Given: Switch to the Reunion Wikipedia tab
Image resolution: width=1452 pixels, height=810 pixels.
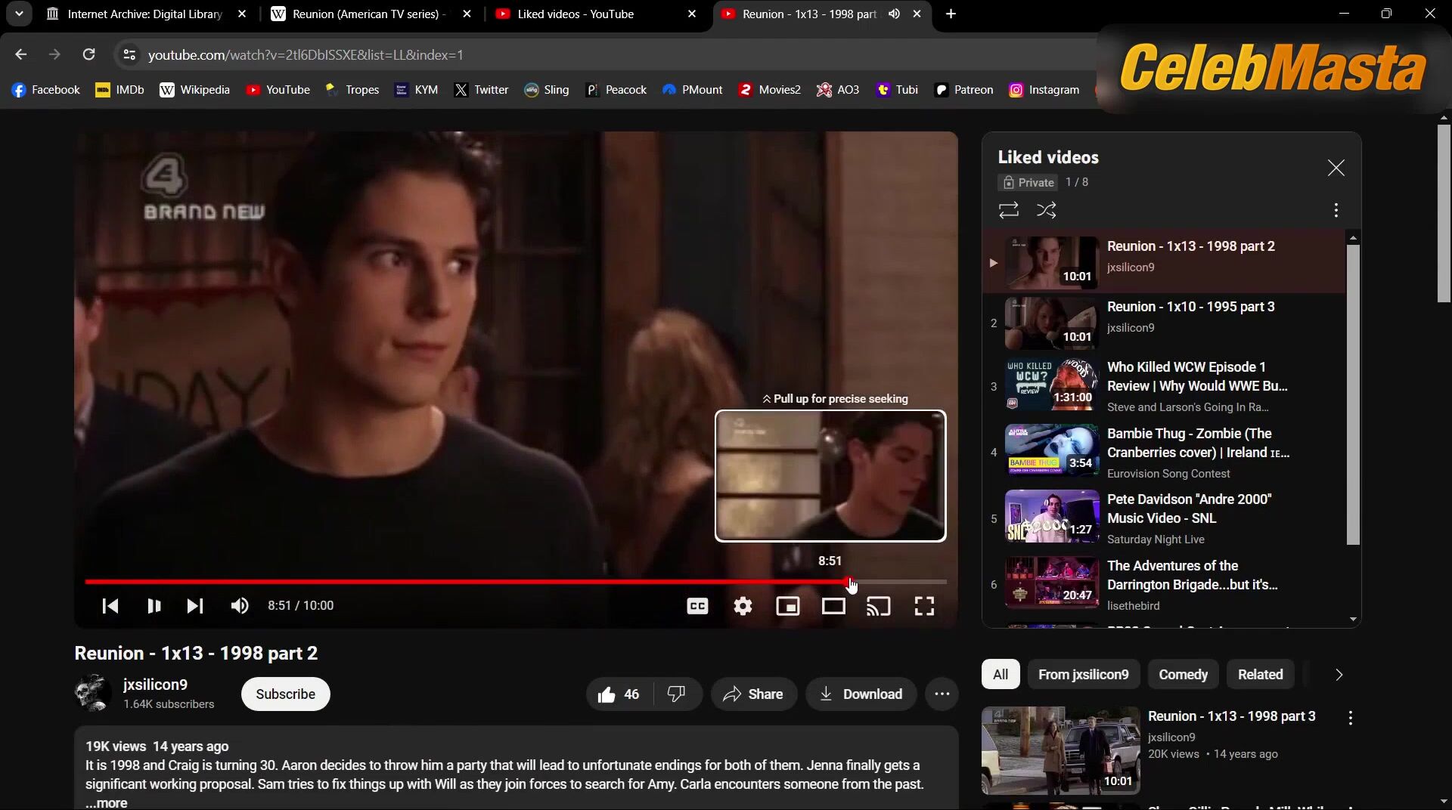Looking at the screenshot, I should coord(371,14).
